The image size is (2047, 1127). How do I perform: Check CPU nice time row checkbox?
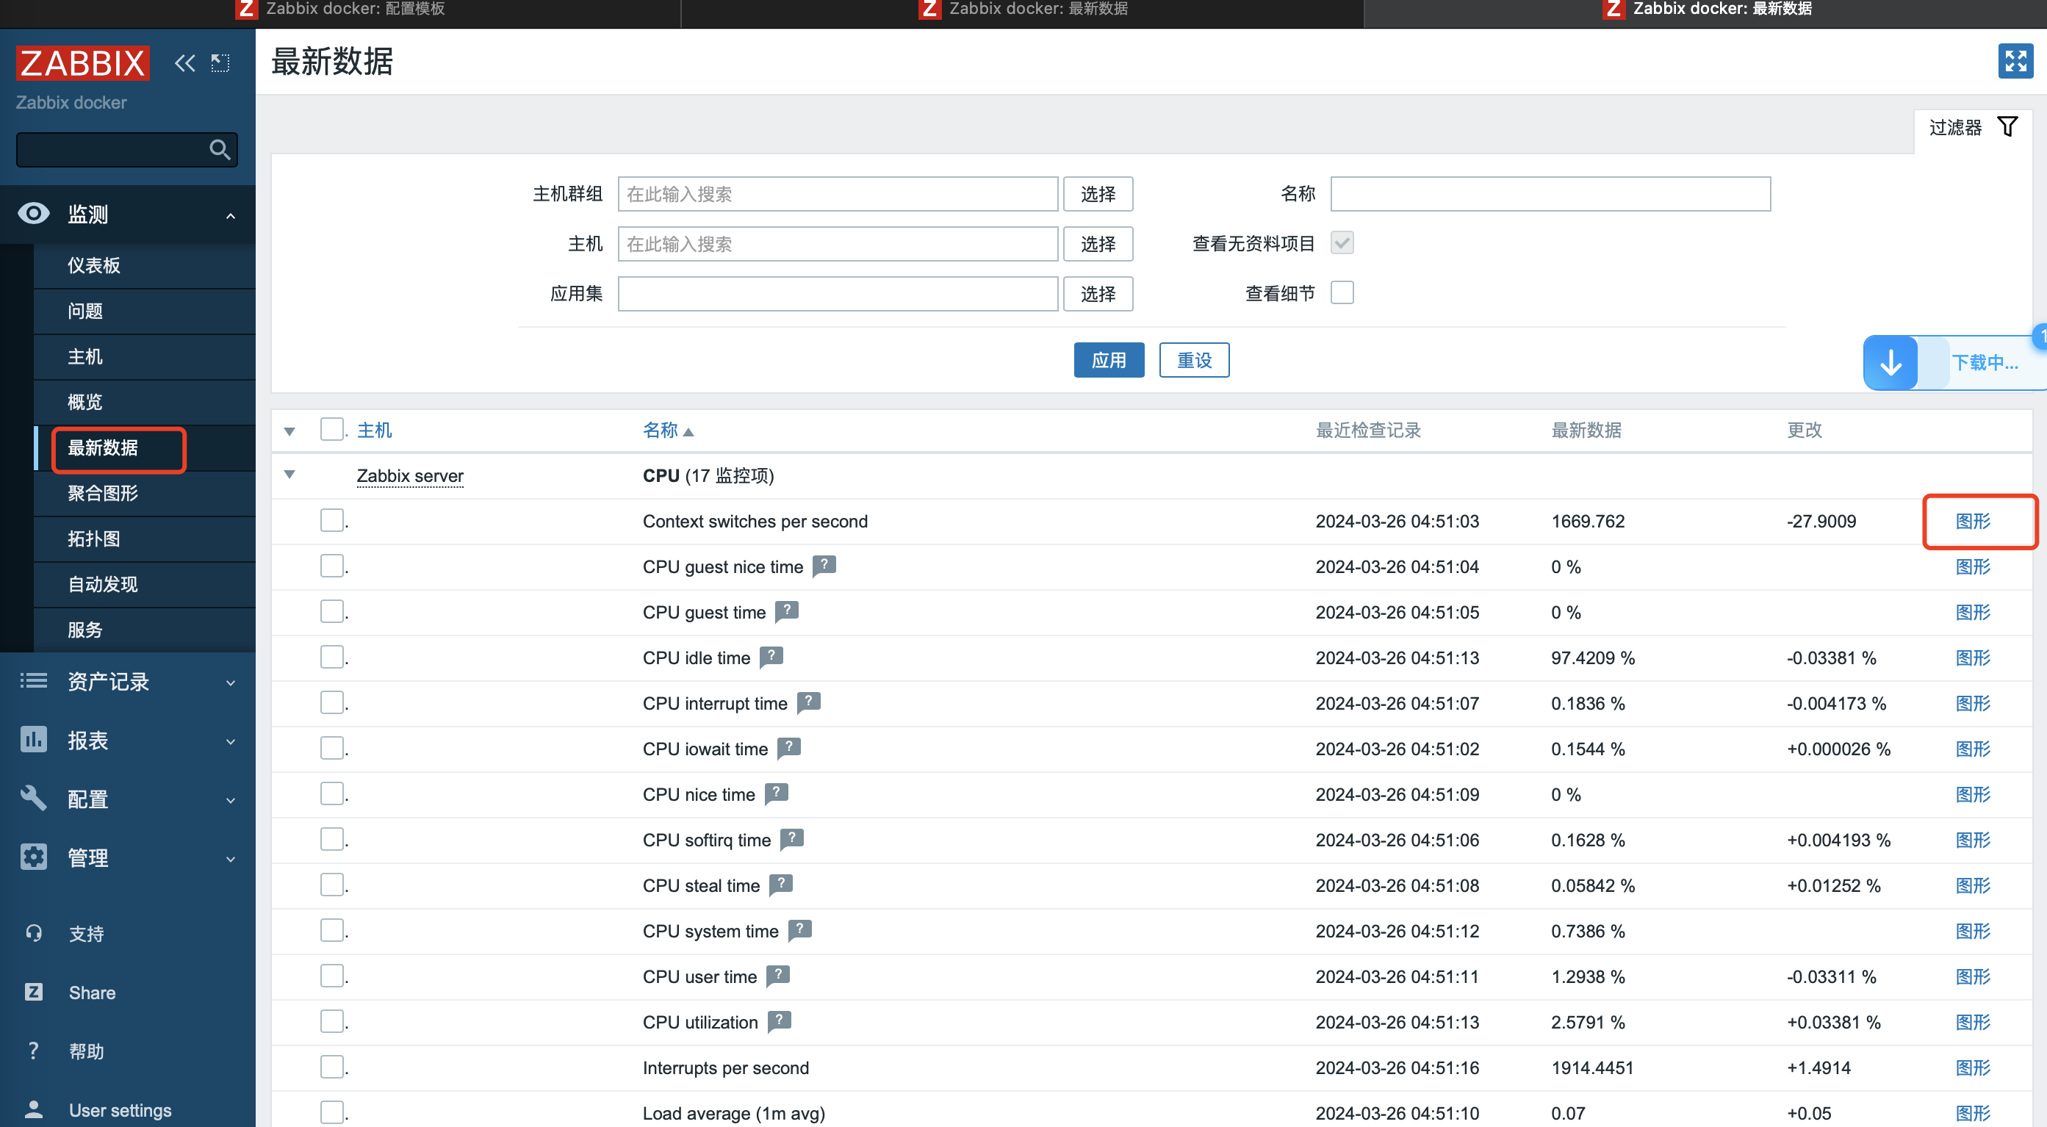point(332,794)
